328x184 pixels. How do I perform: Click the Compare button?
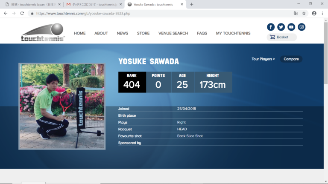(x=291, y=59)
